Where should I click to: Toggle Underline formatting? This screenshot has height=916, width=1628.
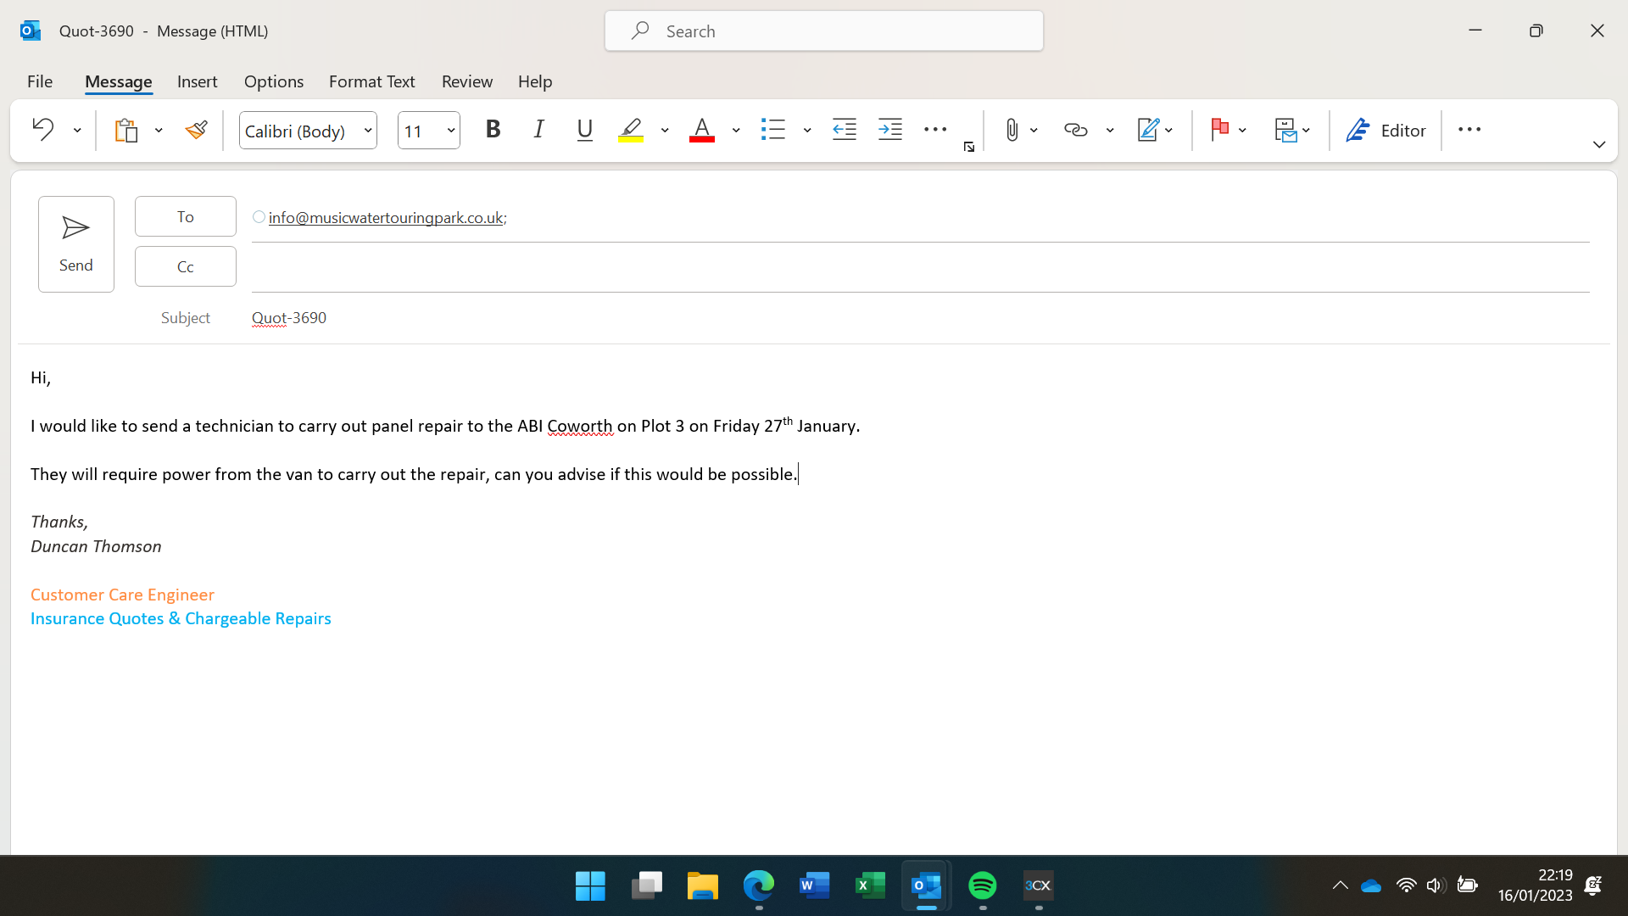point(584,130)
